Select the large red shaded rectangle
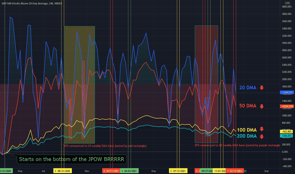Viewport: 295px width, 174px height. click(x=206, y=84)
